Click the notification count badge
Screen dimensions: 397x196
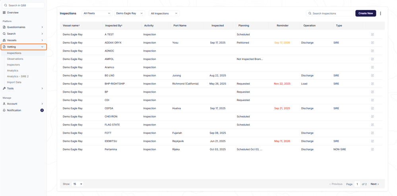(x=42, y=110)
